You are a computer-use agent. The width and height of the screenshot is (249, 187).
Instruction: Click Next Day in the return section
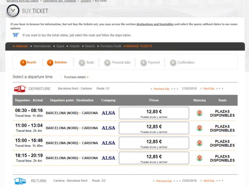pyautogui.click(x=209, y=181)
